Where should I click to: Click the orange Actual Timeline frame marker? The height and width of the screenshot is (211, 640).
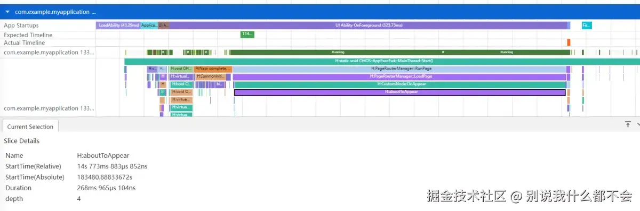click(569, 43)
